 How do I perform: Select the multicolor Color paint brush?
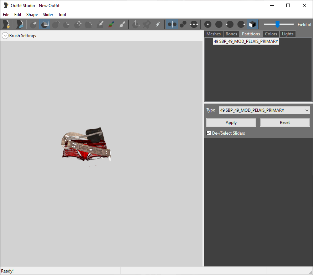coord(111,24)
